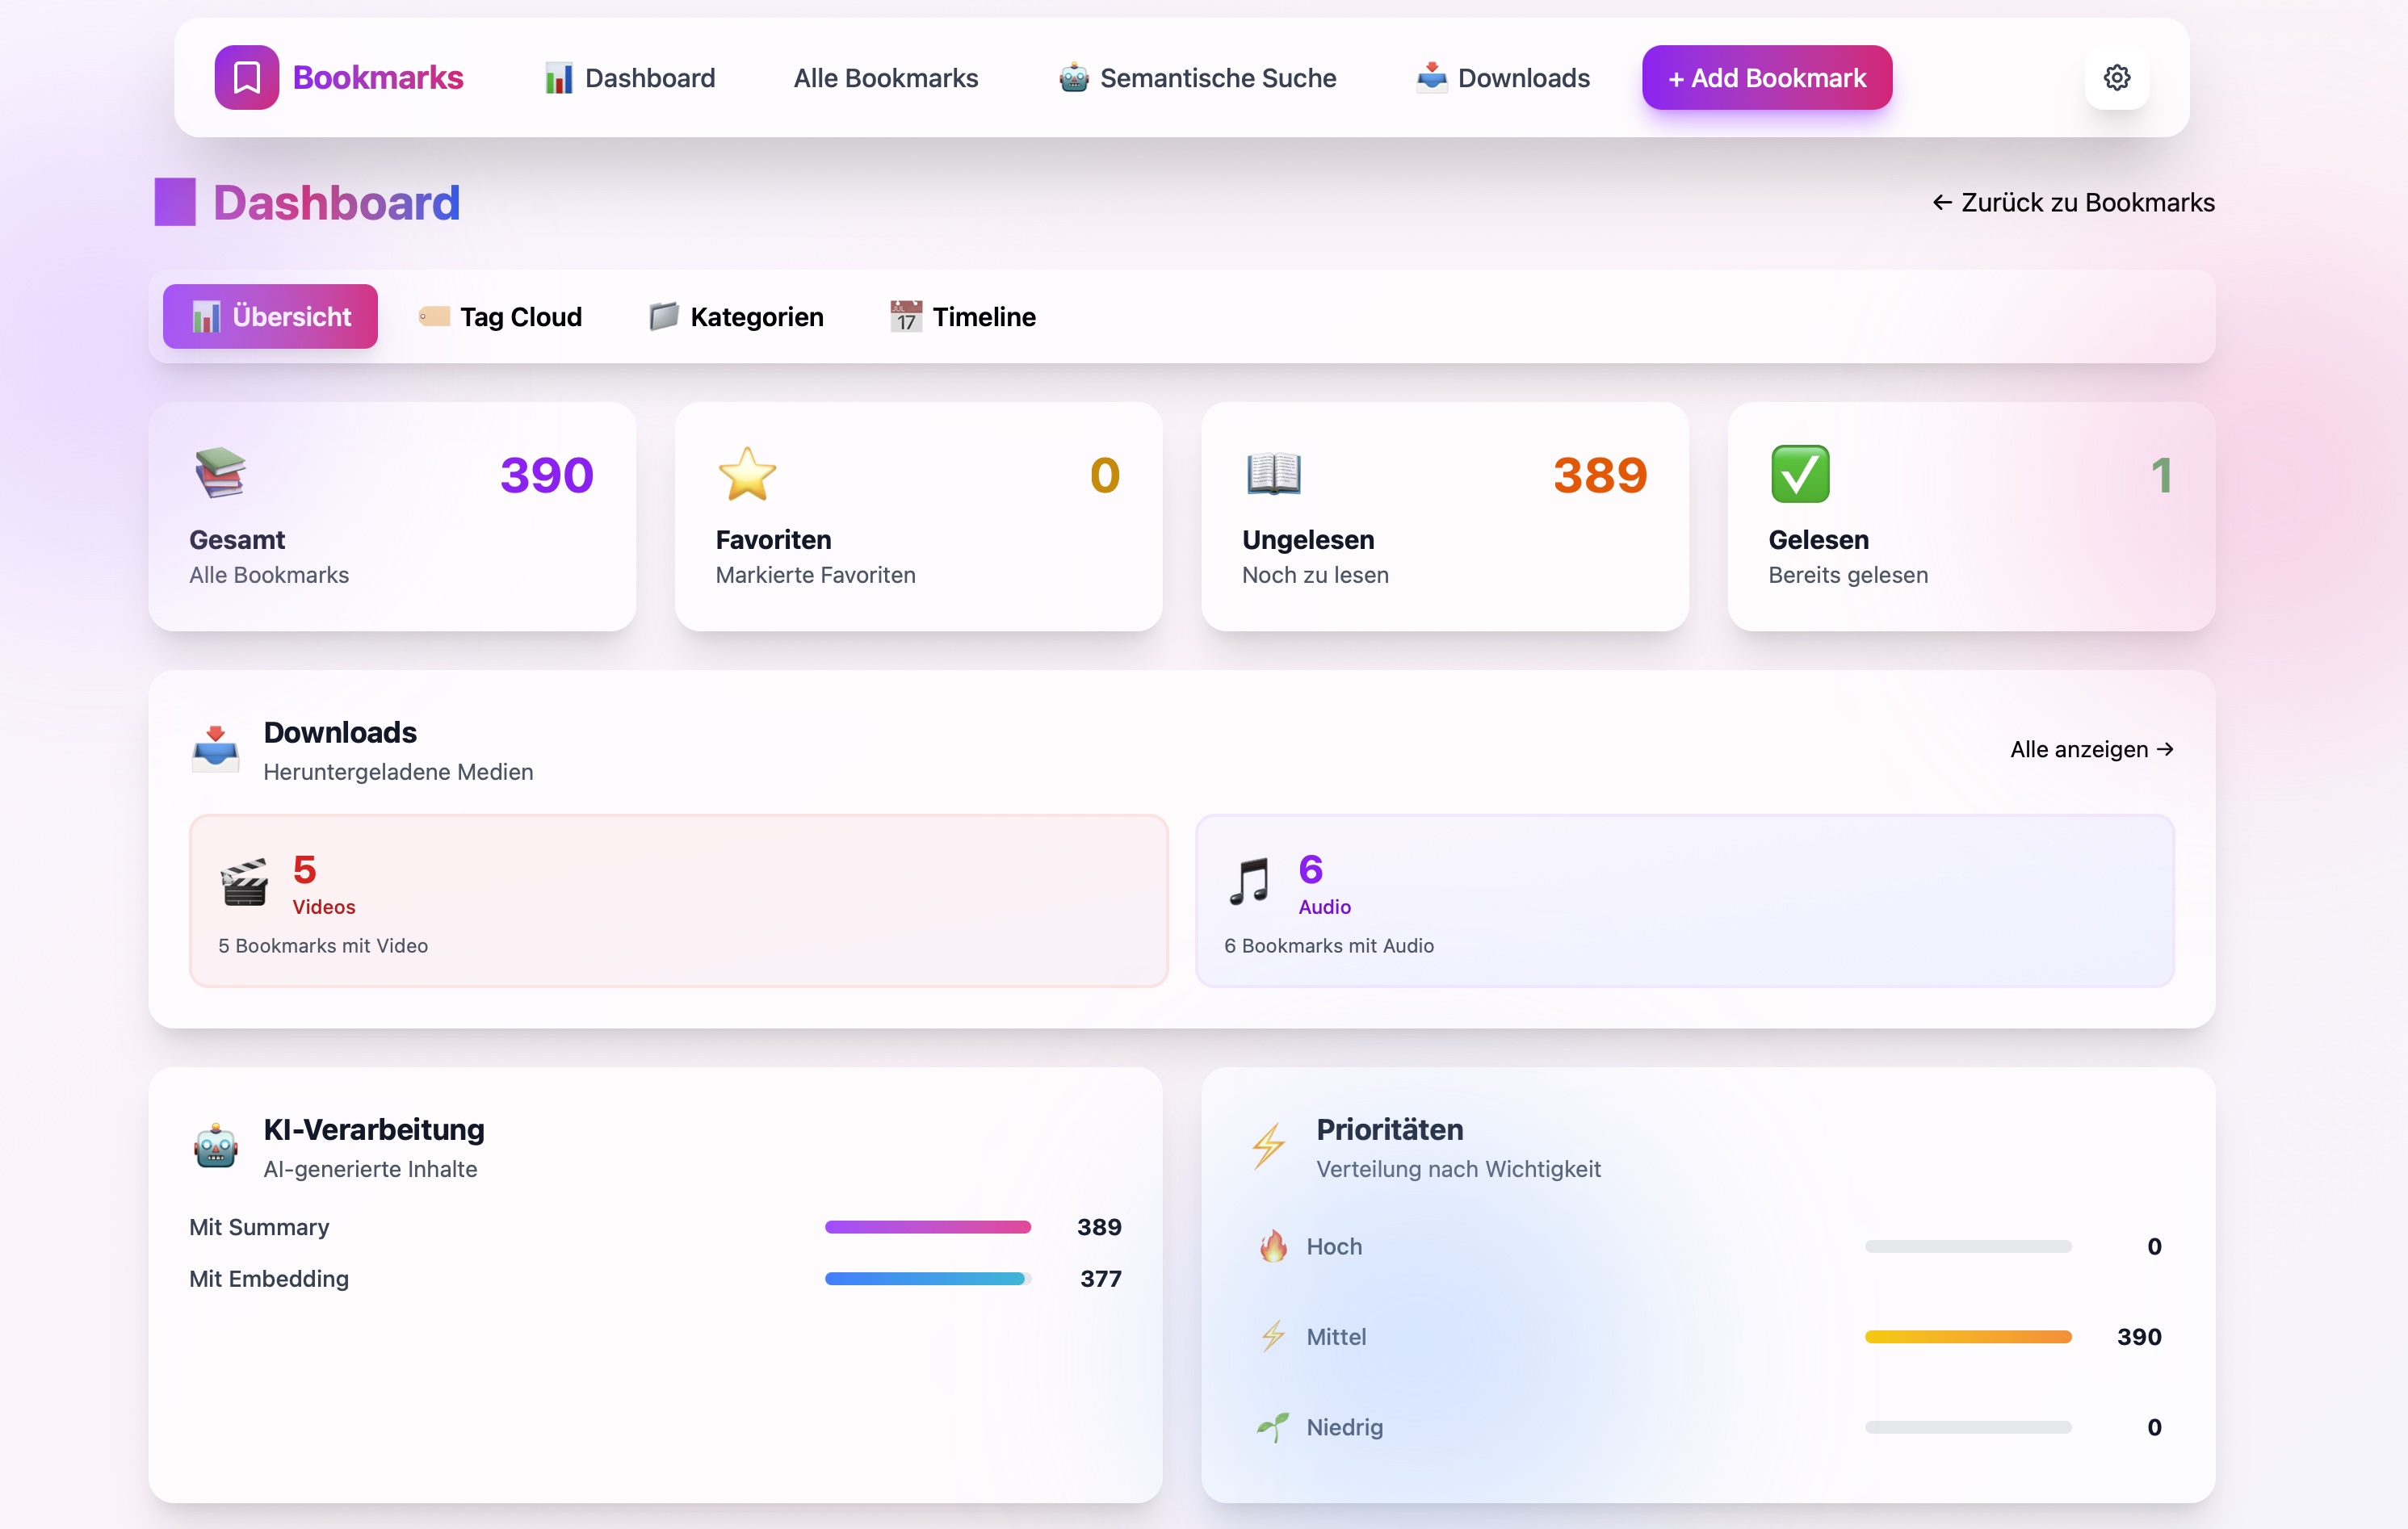Open the settings gear
Screen dimensions: 2408x1529
coord(2117,77)
